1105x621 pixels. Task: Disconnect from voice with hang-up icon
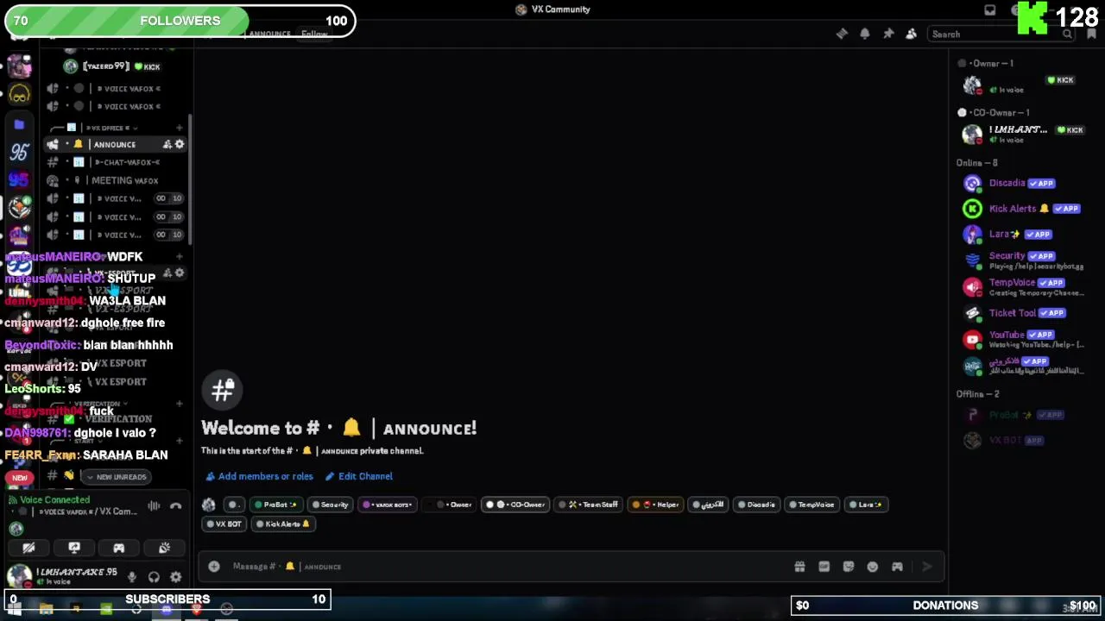(x=176, y=506)
